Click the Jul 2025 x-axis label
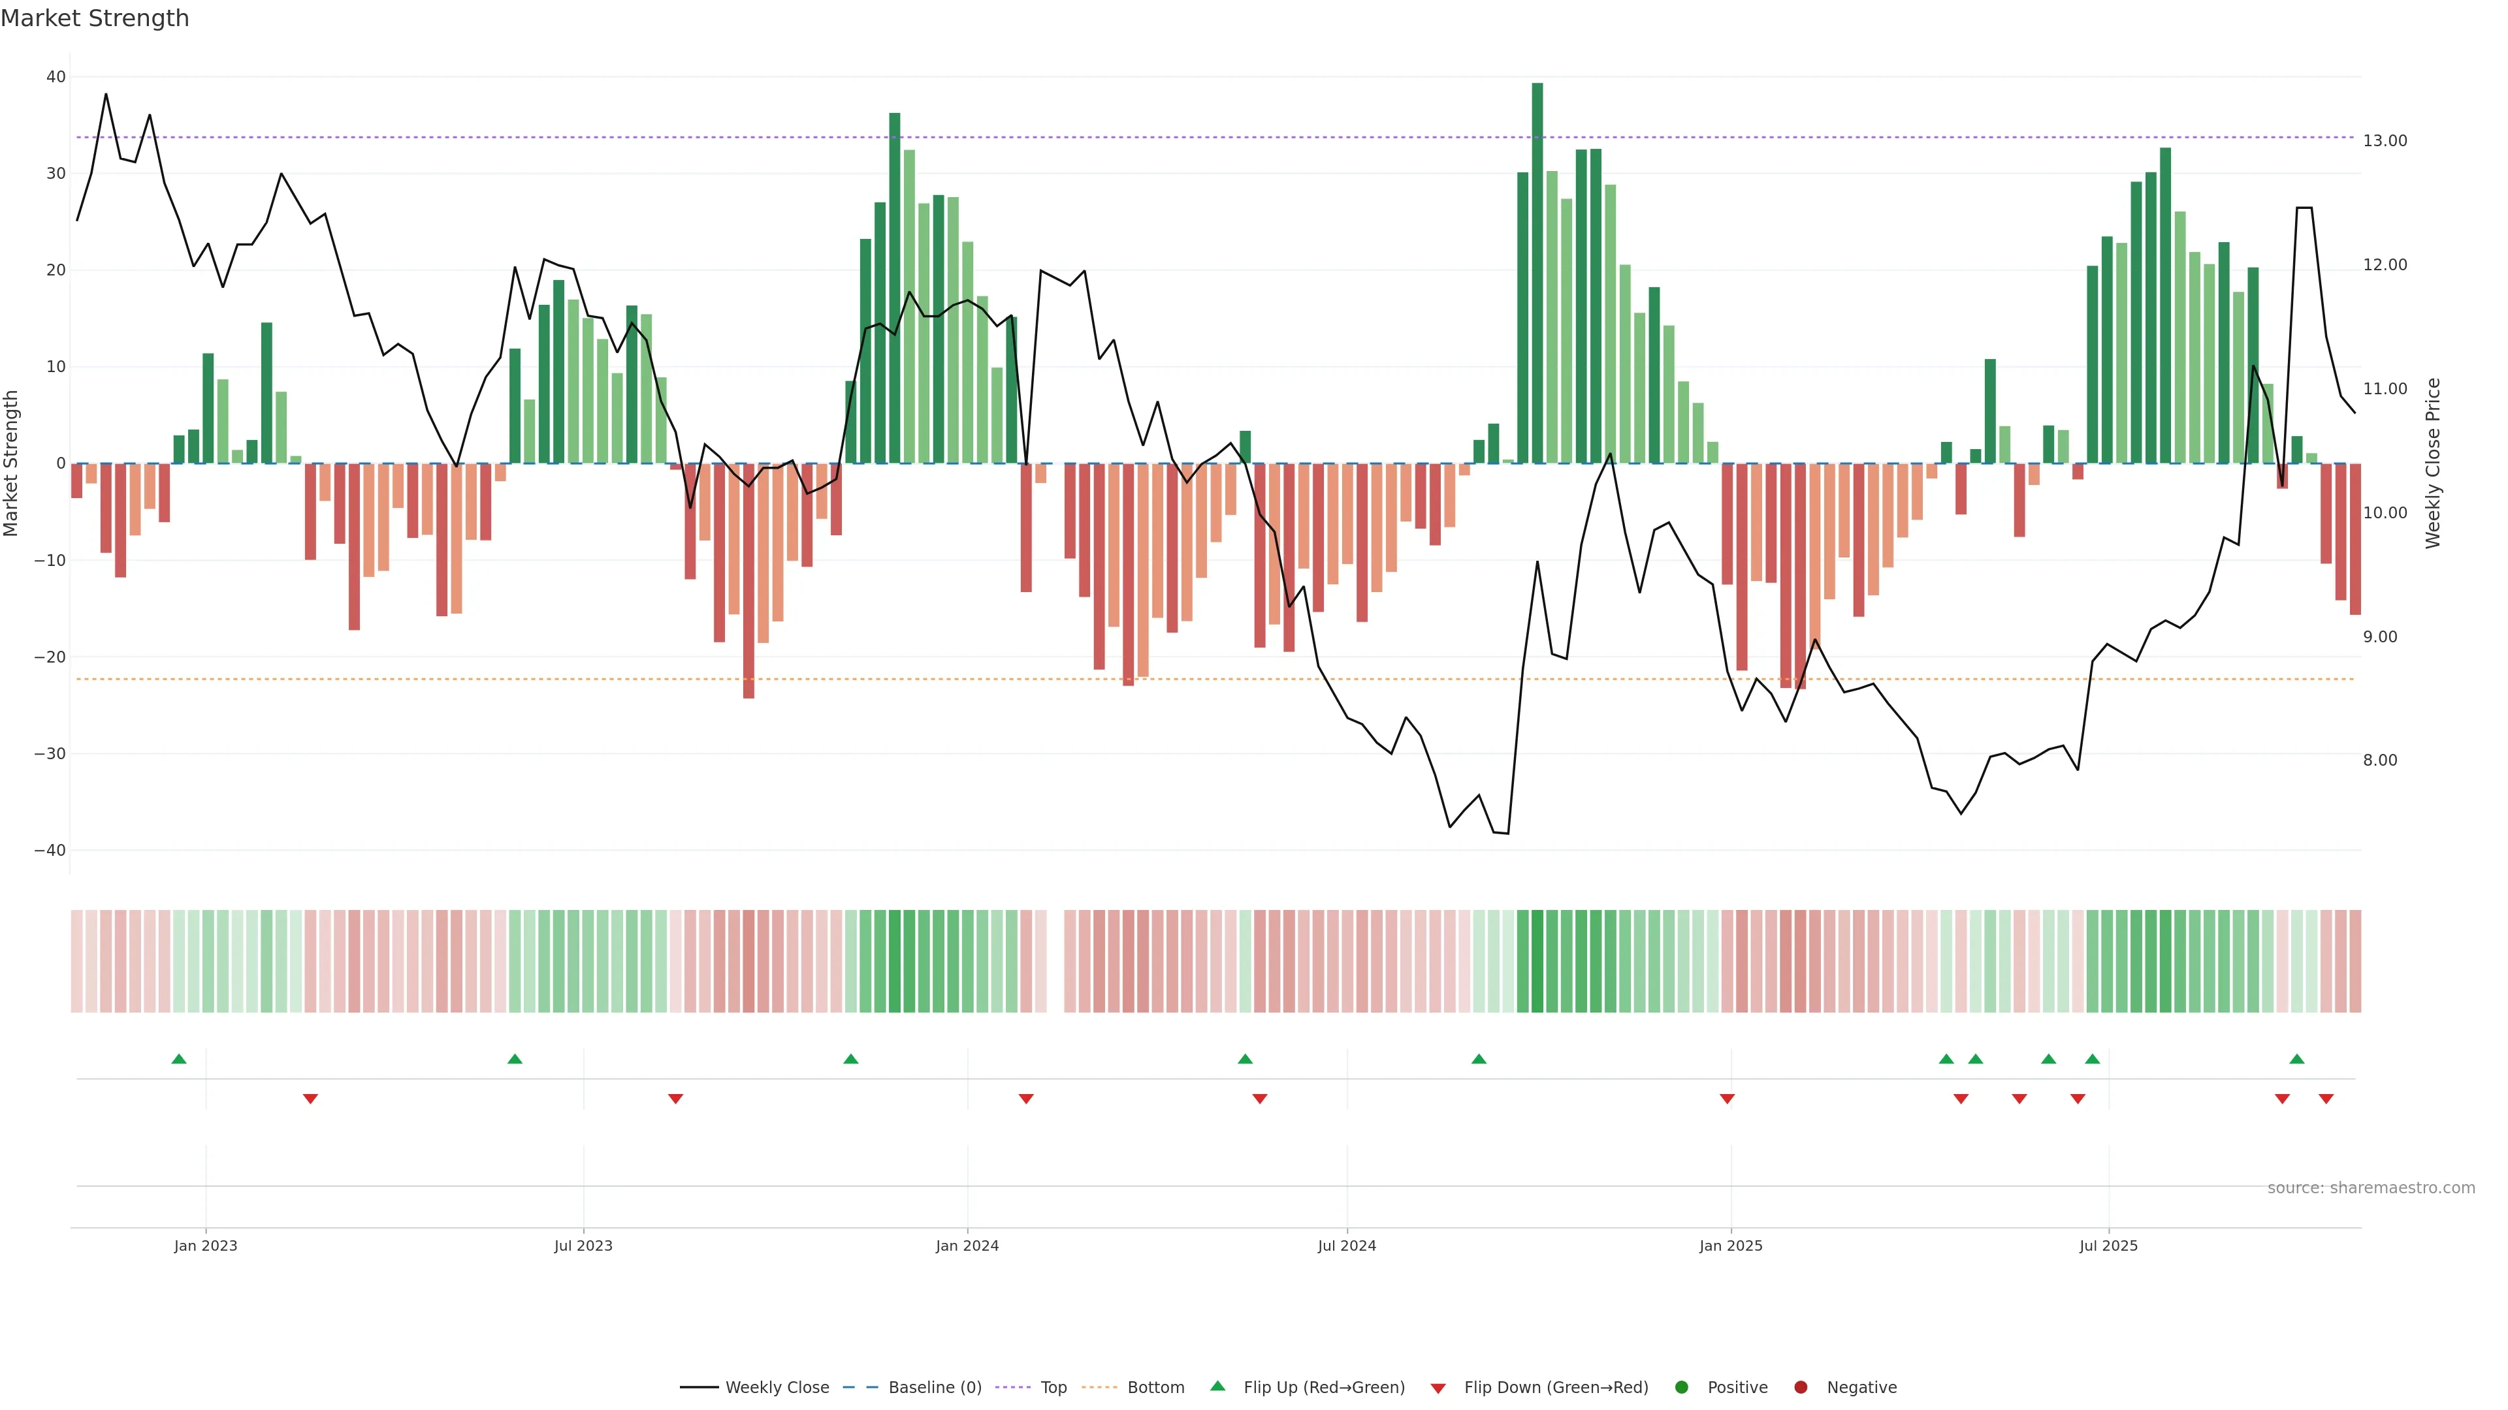Viewport: 2508px width, 1410px height. (2108, 1245)
